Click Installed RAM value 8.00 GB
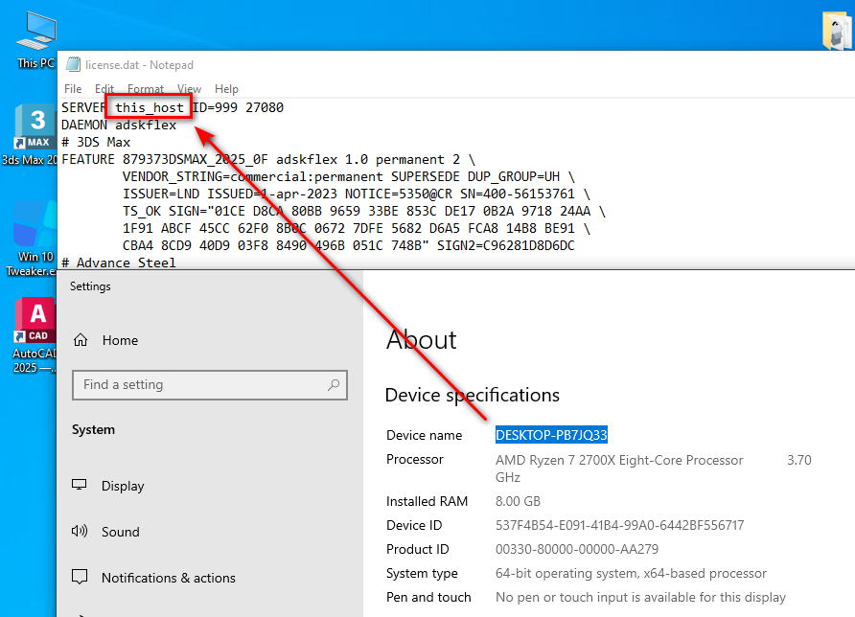855x617 pixels. click(518, 501)
